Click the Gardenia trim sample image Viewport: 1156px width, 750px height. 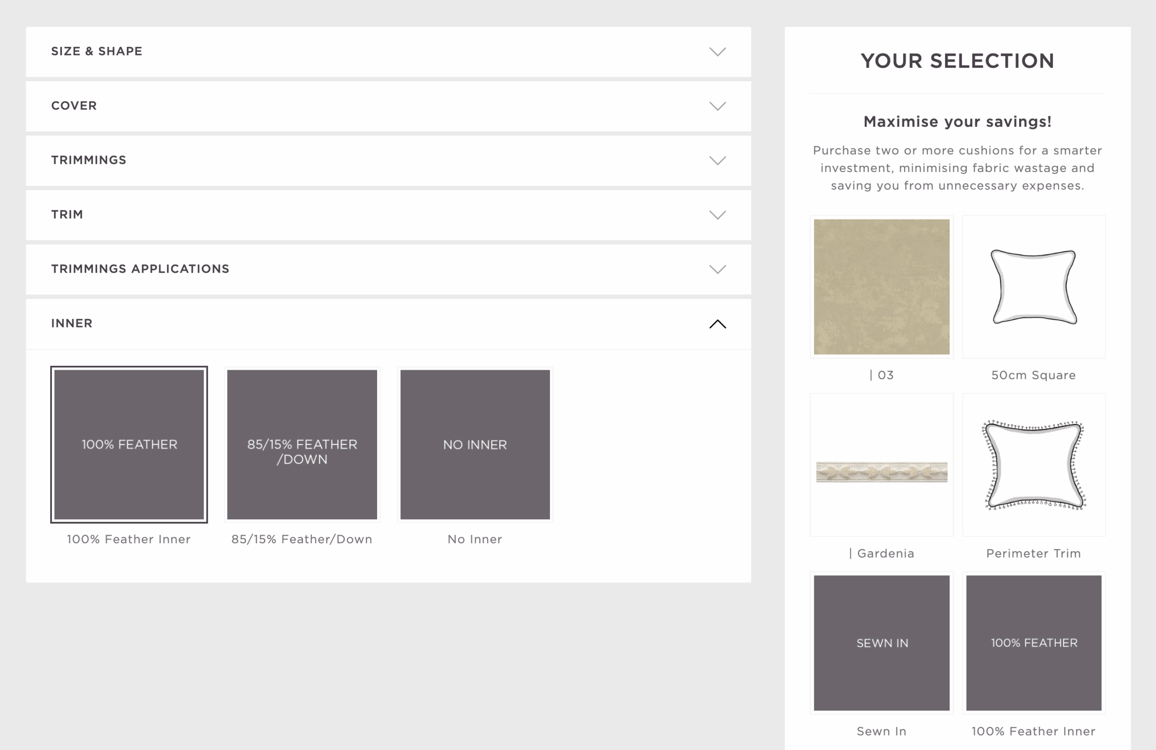click(881, 471)
